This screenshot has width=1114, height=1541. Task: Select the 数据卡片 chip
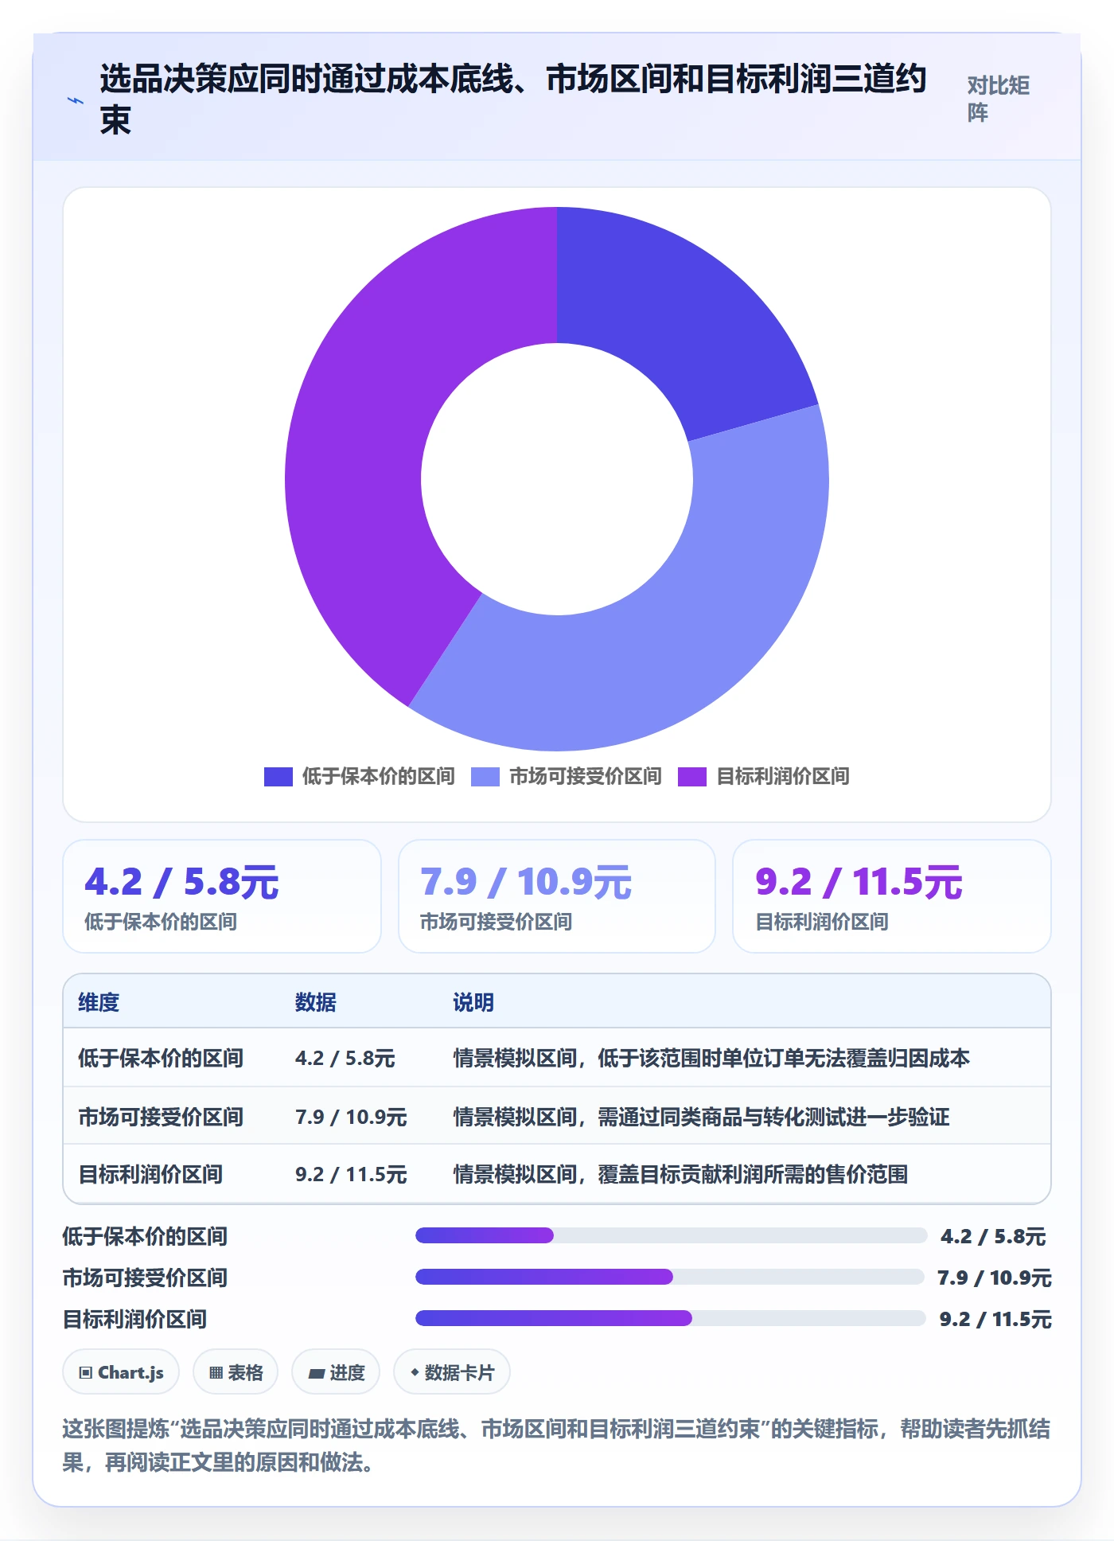(x=452, y=1372)
